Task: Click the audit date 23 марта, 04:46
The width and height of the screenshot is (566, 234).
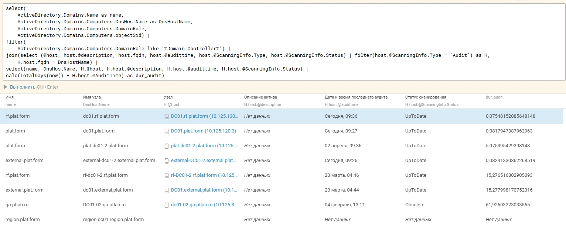Action: (x=342, y=175)
